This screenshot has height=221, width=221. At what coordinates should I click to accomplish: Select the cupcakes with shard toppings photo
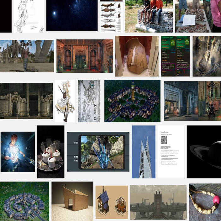click(51, 152)
